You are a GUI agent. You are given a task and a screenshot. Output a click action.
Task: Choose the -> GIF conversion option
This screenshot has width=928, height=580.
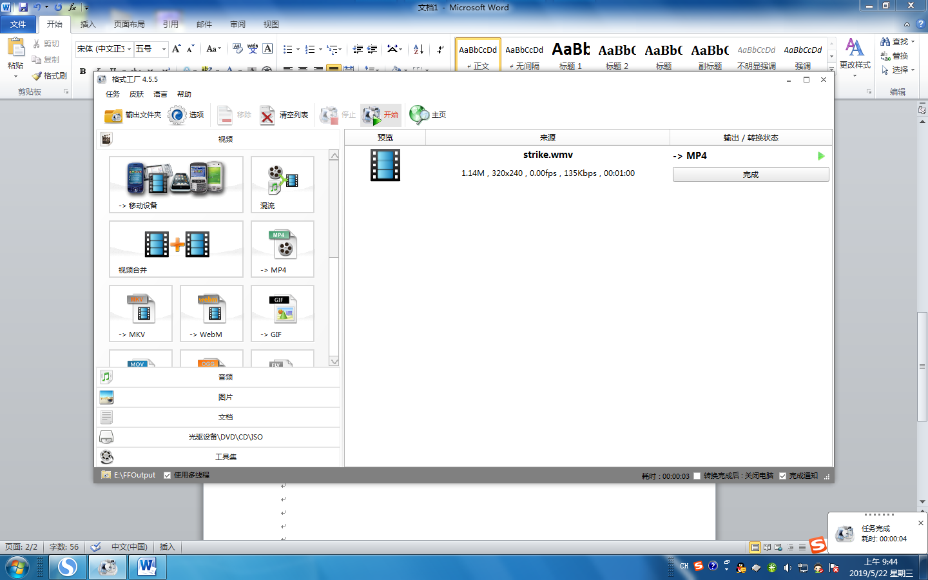[282, 313]
